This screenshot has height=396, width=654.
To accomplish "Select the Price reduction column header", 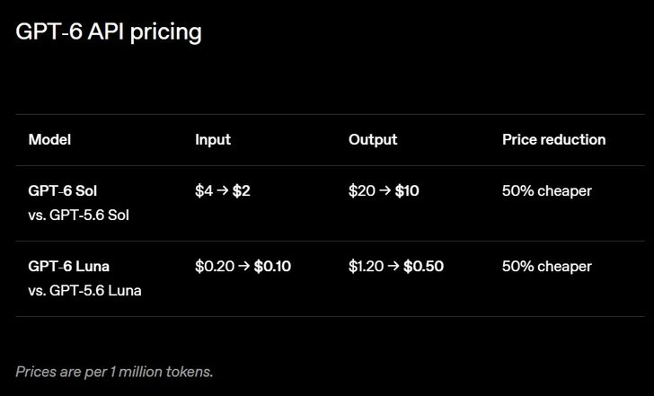I will 554,140.
